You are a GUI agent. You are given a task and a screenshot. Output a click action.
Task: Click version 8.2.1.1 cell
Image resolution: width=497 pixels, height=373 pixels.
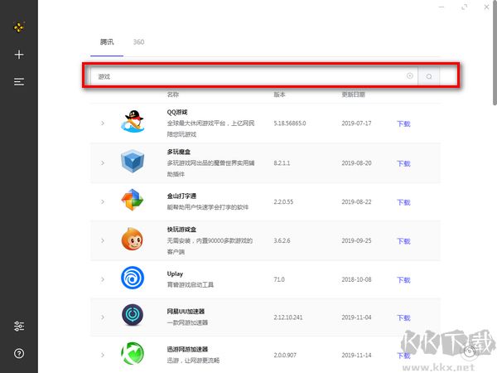tap(282, 163)
